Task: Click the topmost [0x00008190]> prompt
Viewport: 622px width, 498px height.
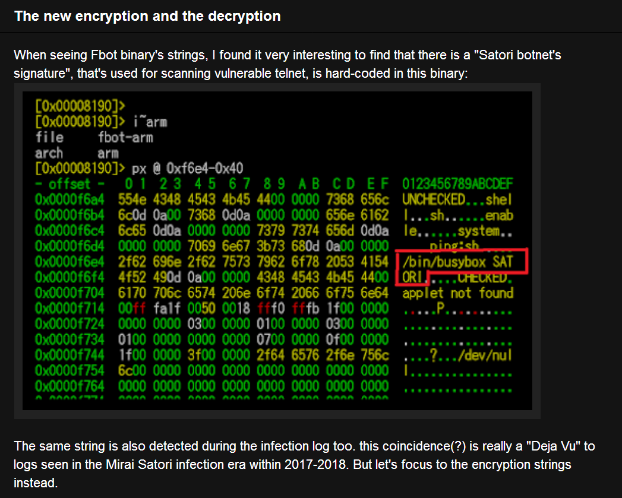Action: (x=80, y=106)
